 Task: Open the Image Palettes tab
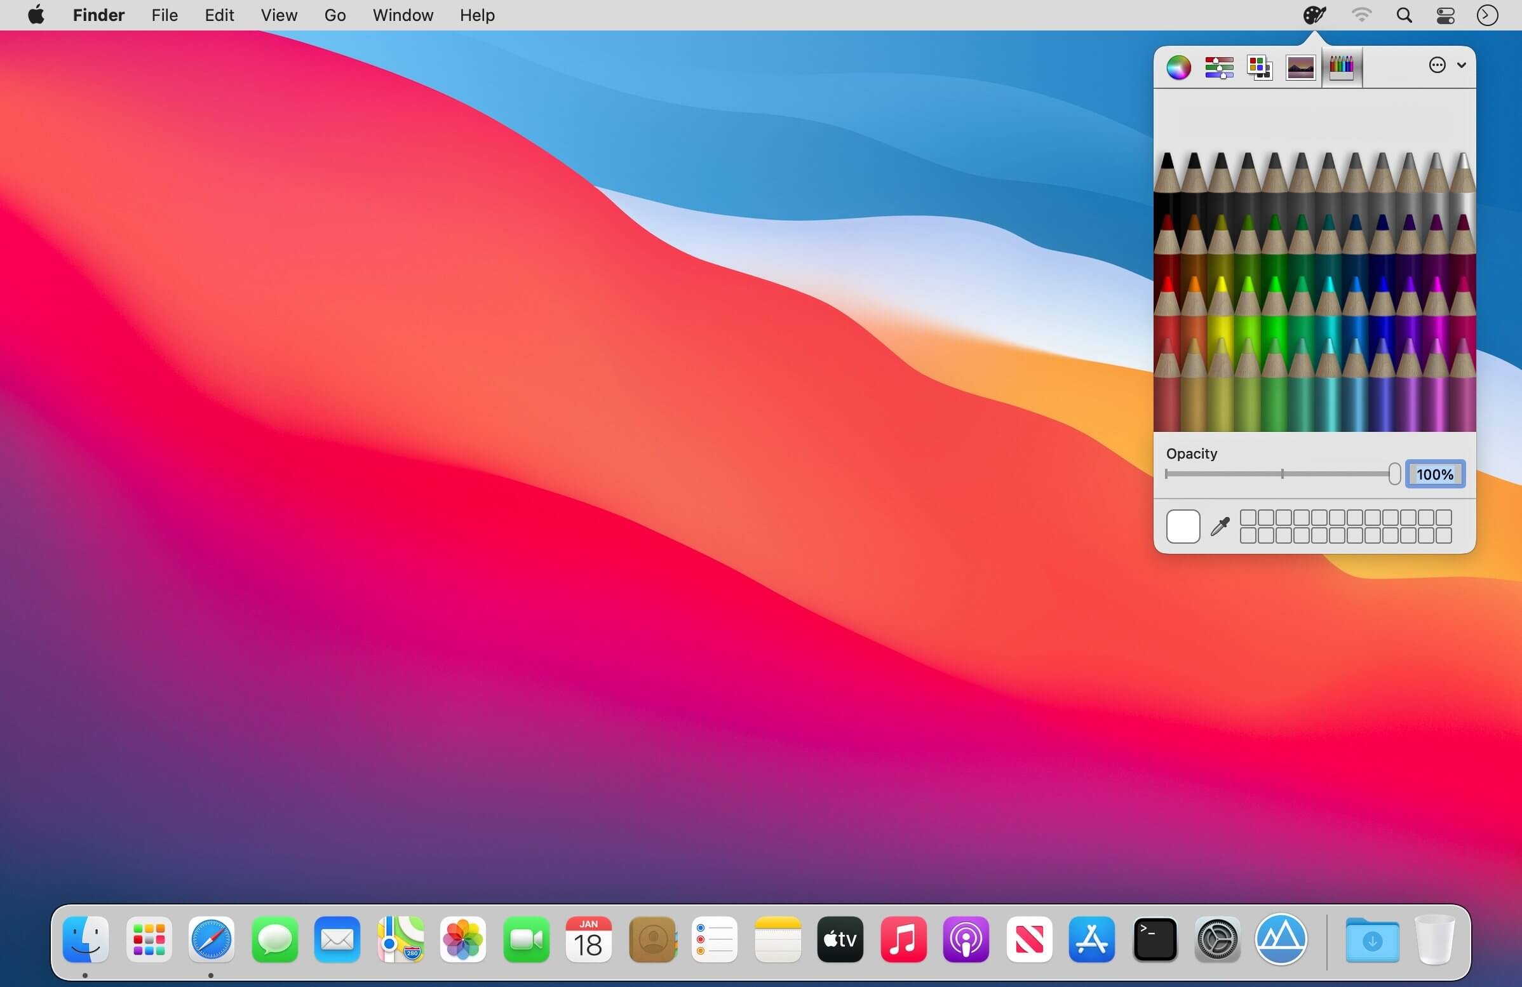(x=1300, y=67)
